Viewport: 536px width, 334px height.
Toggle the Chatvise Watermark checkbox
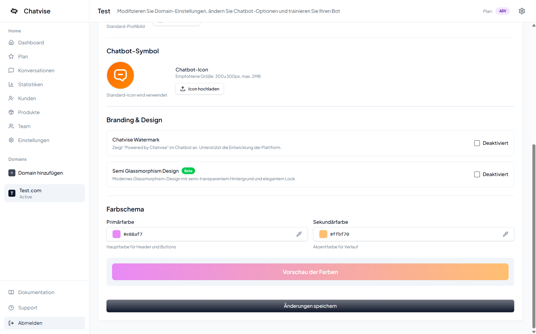tap(477, 143)
